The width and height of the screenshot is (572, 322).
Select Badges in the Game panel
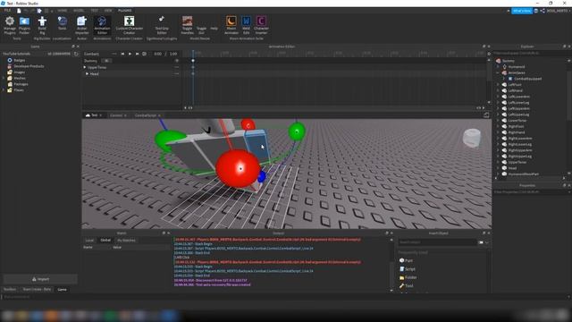tap(20, 60)
